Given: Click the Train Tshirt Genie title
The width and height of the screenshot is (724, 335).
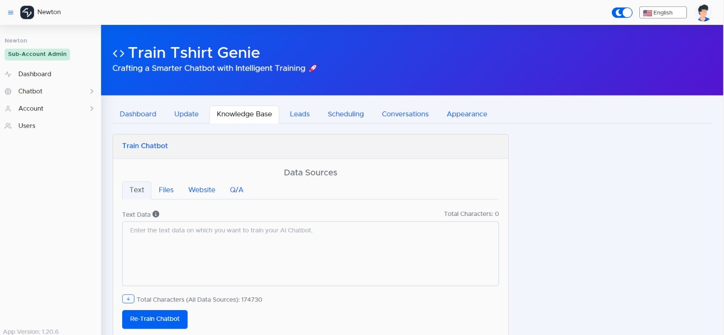Looking at the screenshot, I should pyautogui.click(x=194, y=53).
